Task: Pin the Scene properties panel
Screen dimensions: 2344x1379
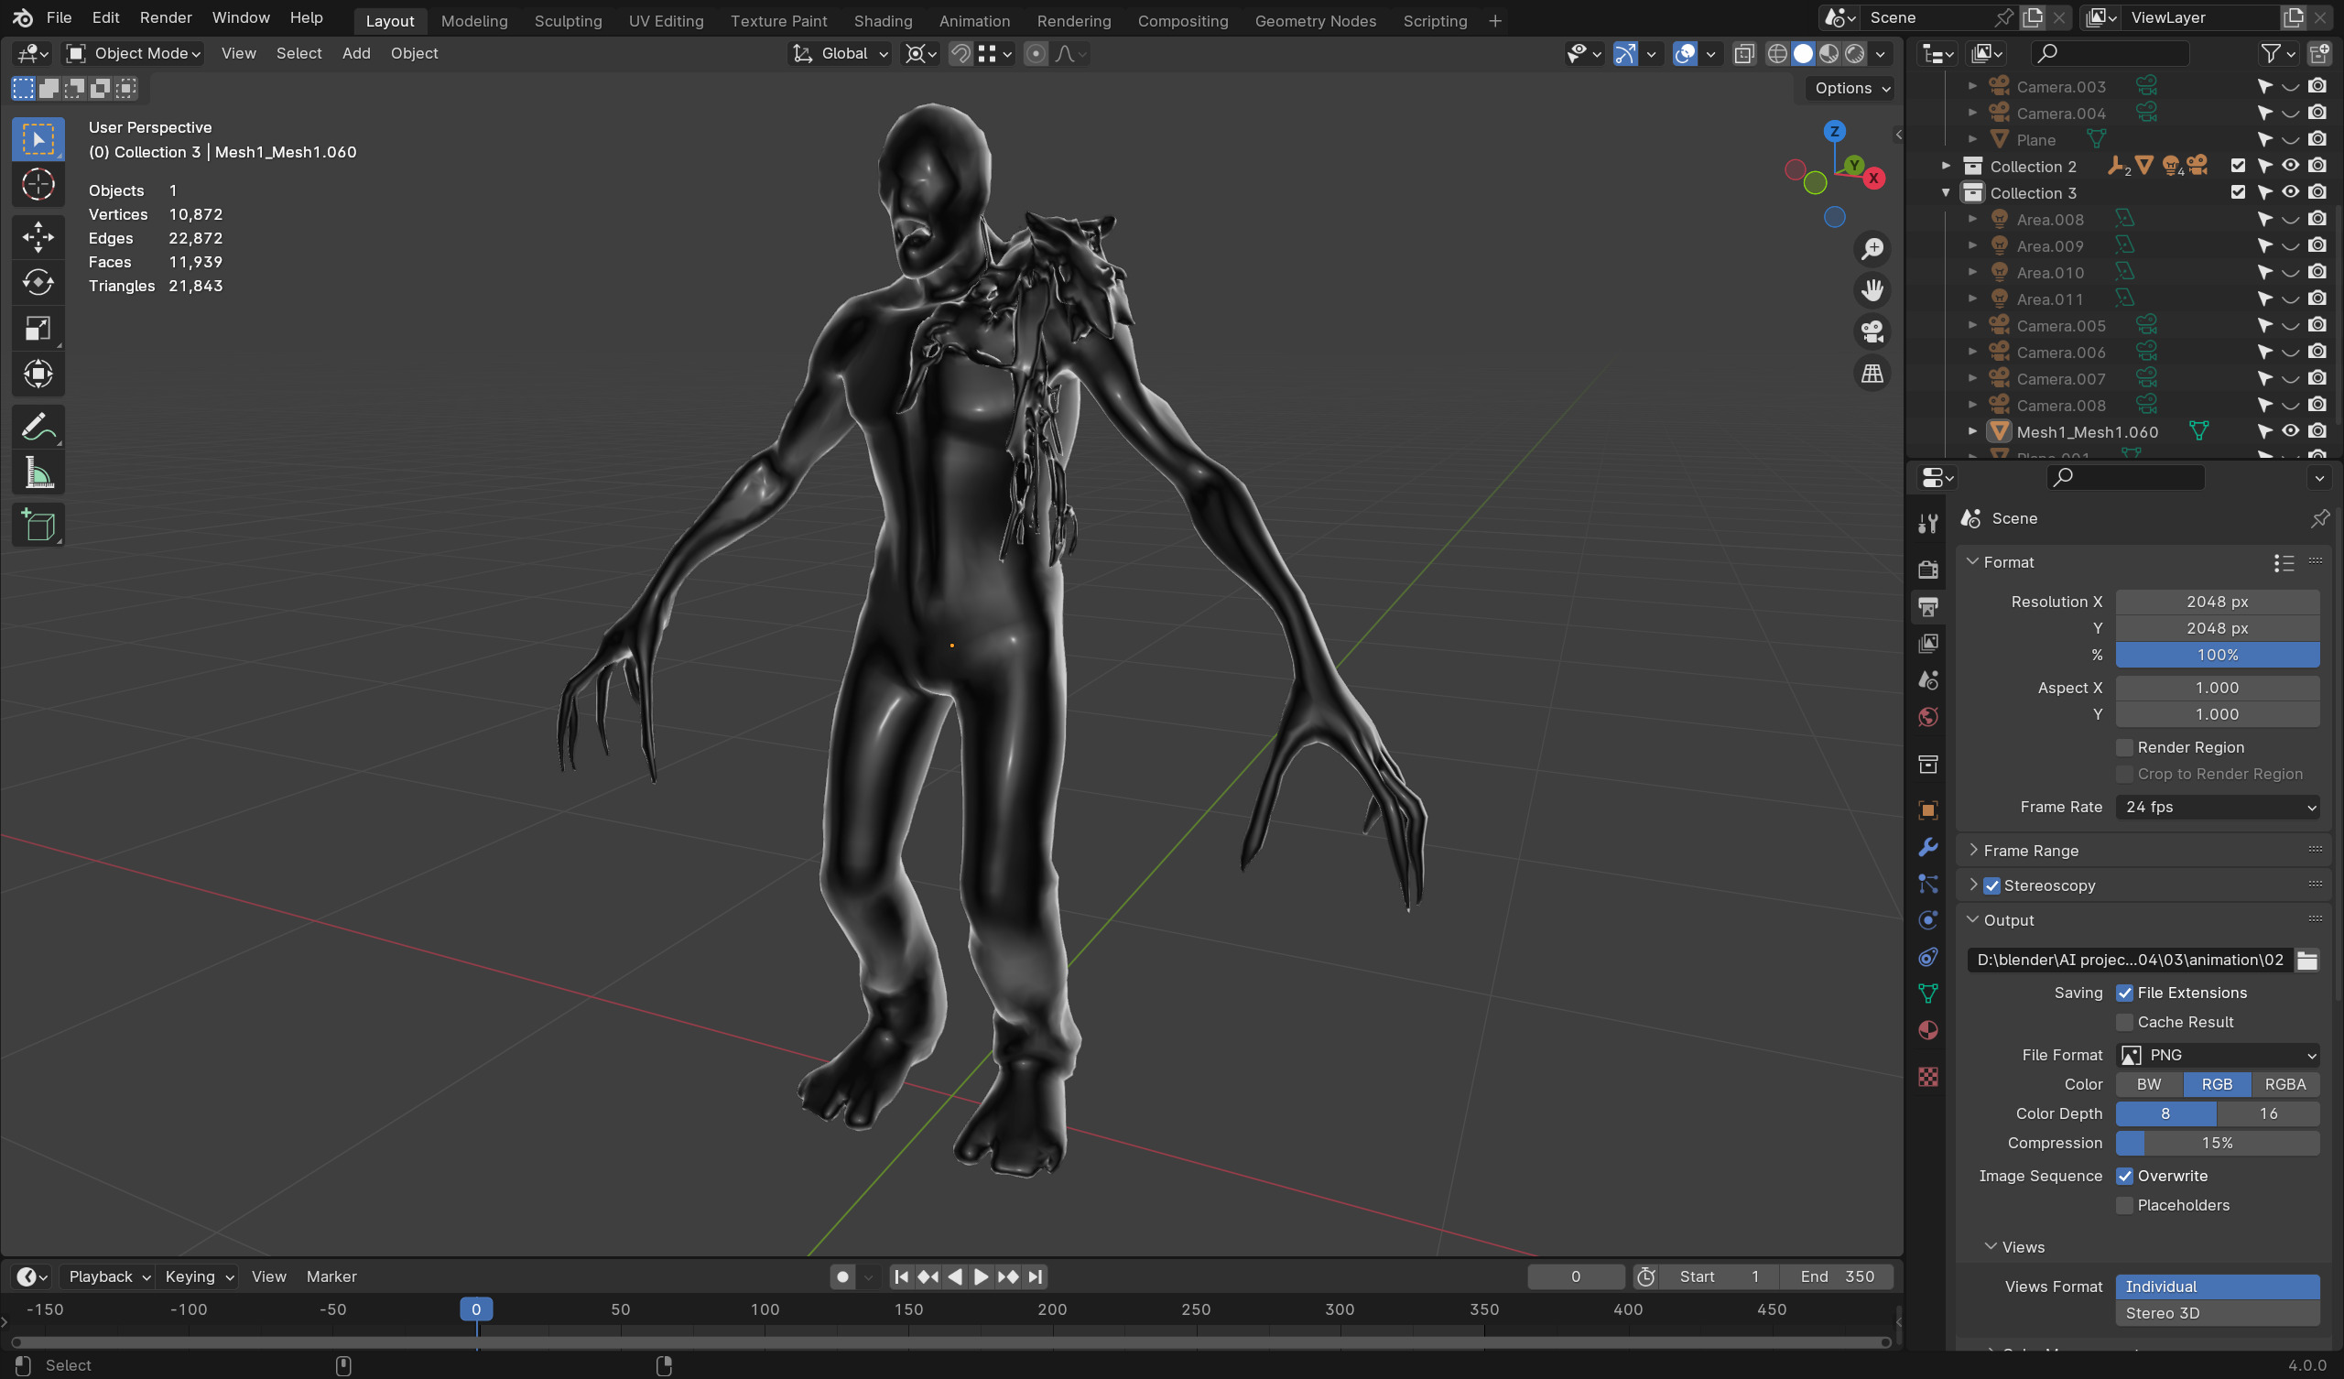Action: 2320,518
